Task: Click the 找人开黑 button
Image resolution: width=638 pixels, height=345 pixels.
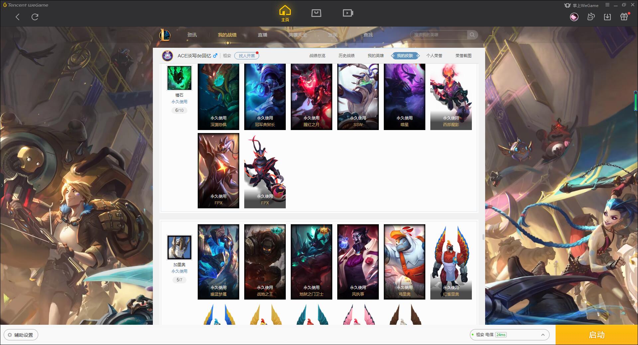Action: tap(247, 56)
